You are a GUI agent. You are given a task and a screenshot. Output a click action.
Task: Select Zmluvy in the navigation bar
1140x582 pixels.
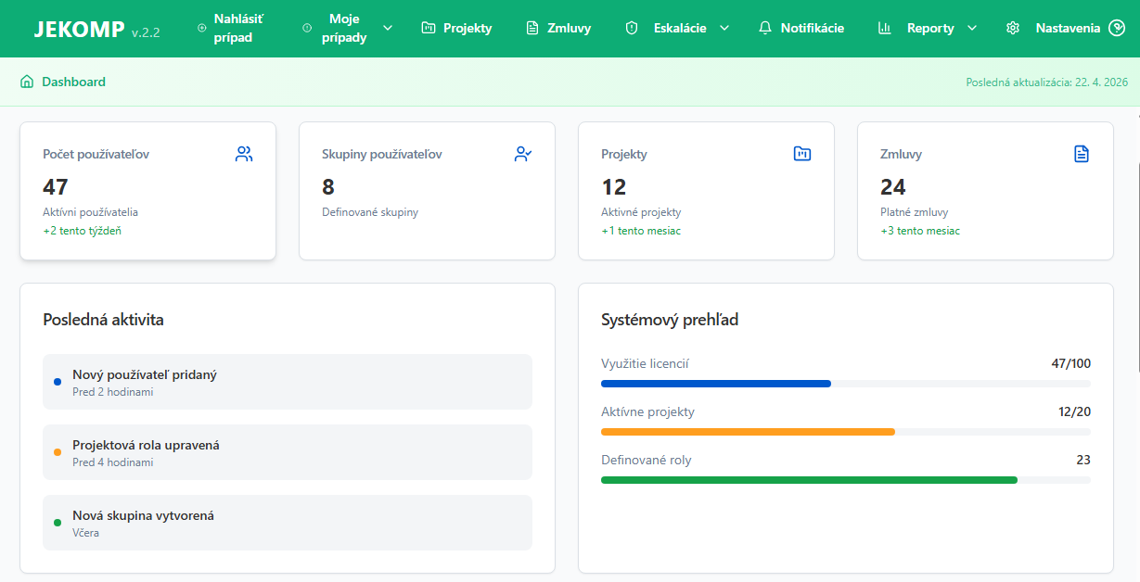(x=557, y=28)
